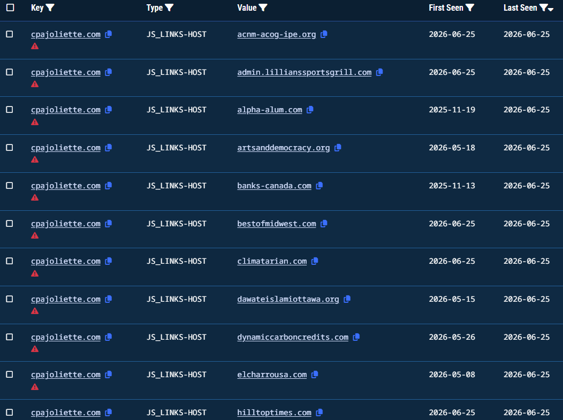Open the admin.lillianssportsgrill.com link

click(305, 73)
